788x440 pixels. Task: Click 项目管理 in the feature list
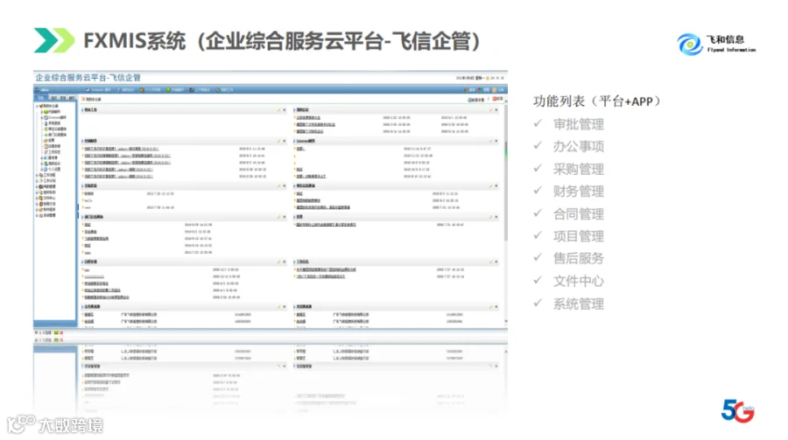(579, 236)
